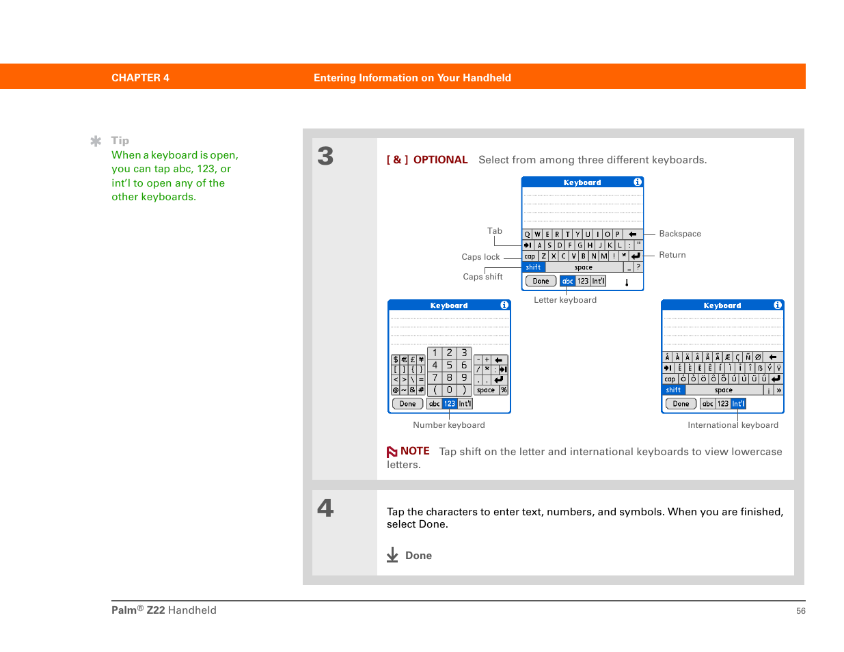Tap Done on the international keyboard

pos(681,404)
